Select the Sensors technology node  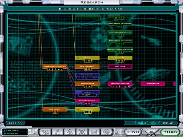pos(87,92)
